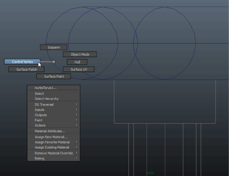229x176 pixels.
Task: Select Control Vertex in marking menu
Action: point(22,62)
